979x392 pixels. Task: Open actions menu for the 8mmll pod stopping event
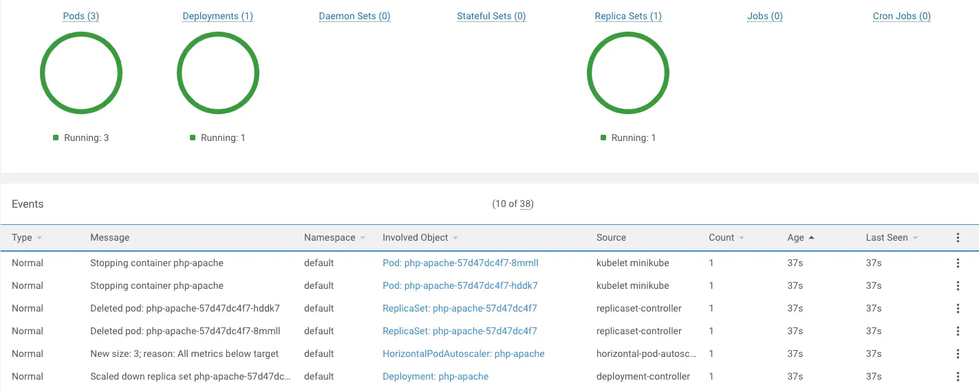point(958,263)
